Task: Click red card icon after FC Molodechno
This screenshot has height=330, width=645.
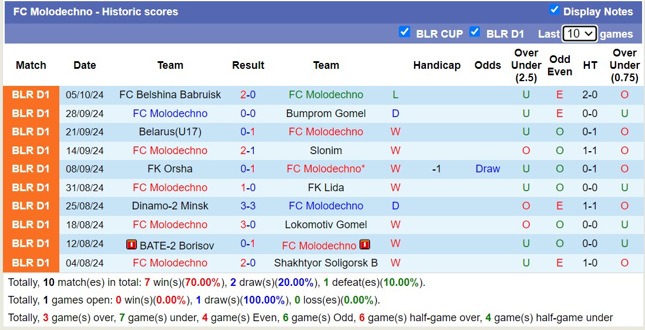Action: point(365,245)
